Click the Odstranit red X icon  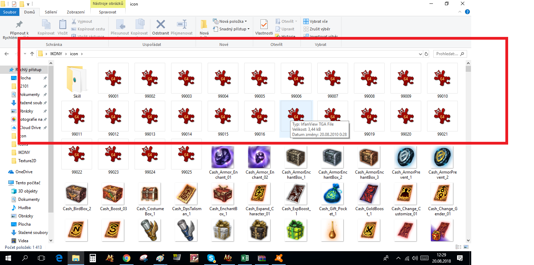pos(160,24)
